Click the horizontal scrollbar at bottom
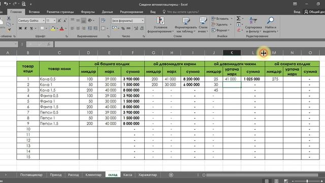 point(262,175)
